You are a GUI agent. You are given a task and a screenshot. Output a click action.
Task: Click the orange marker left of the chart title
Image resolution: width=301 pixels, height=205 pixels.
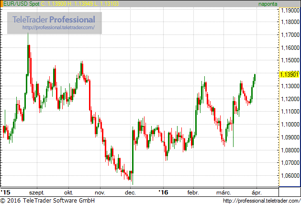coord(2,4)
